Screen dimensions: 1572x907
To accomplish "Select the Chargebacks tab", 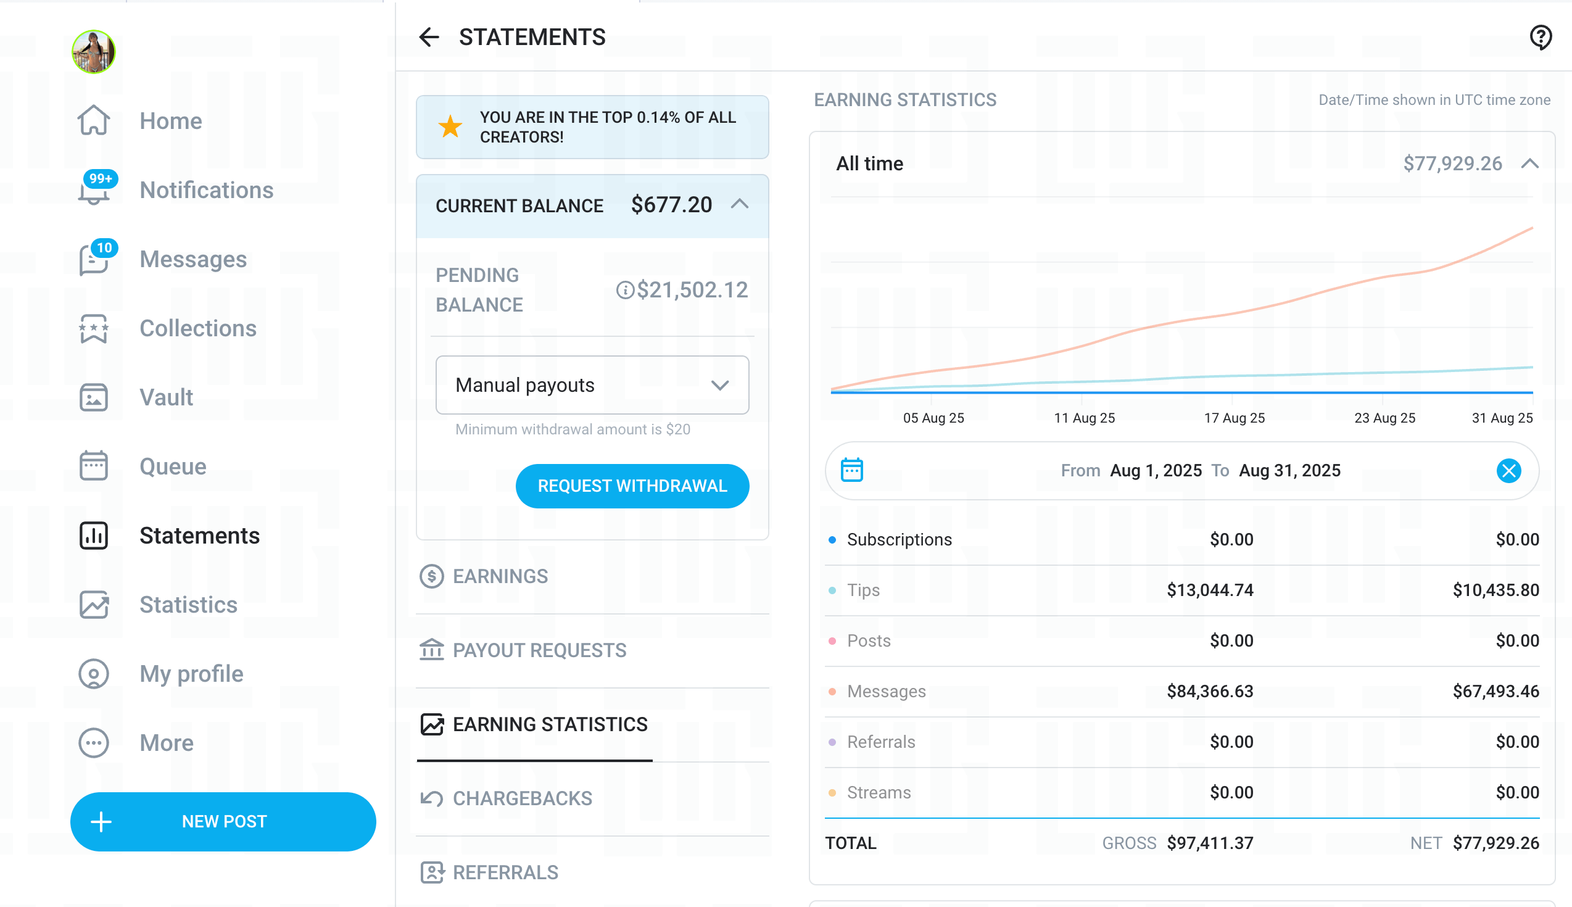I will (522, 798).
